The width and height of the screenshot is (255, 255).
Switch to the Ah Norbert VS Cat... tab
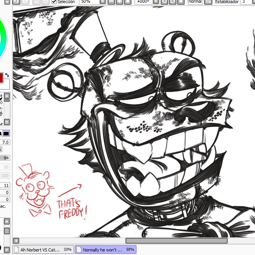point(43,250)
